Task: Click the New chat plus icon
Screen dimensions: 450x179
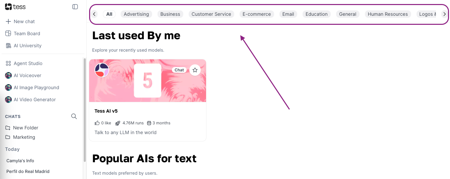Action: [x=8, y=21]
